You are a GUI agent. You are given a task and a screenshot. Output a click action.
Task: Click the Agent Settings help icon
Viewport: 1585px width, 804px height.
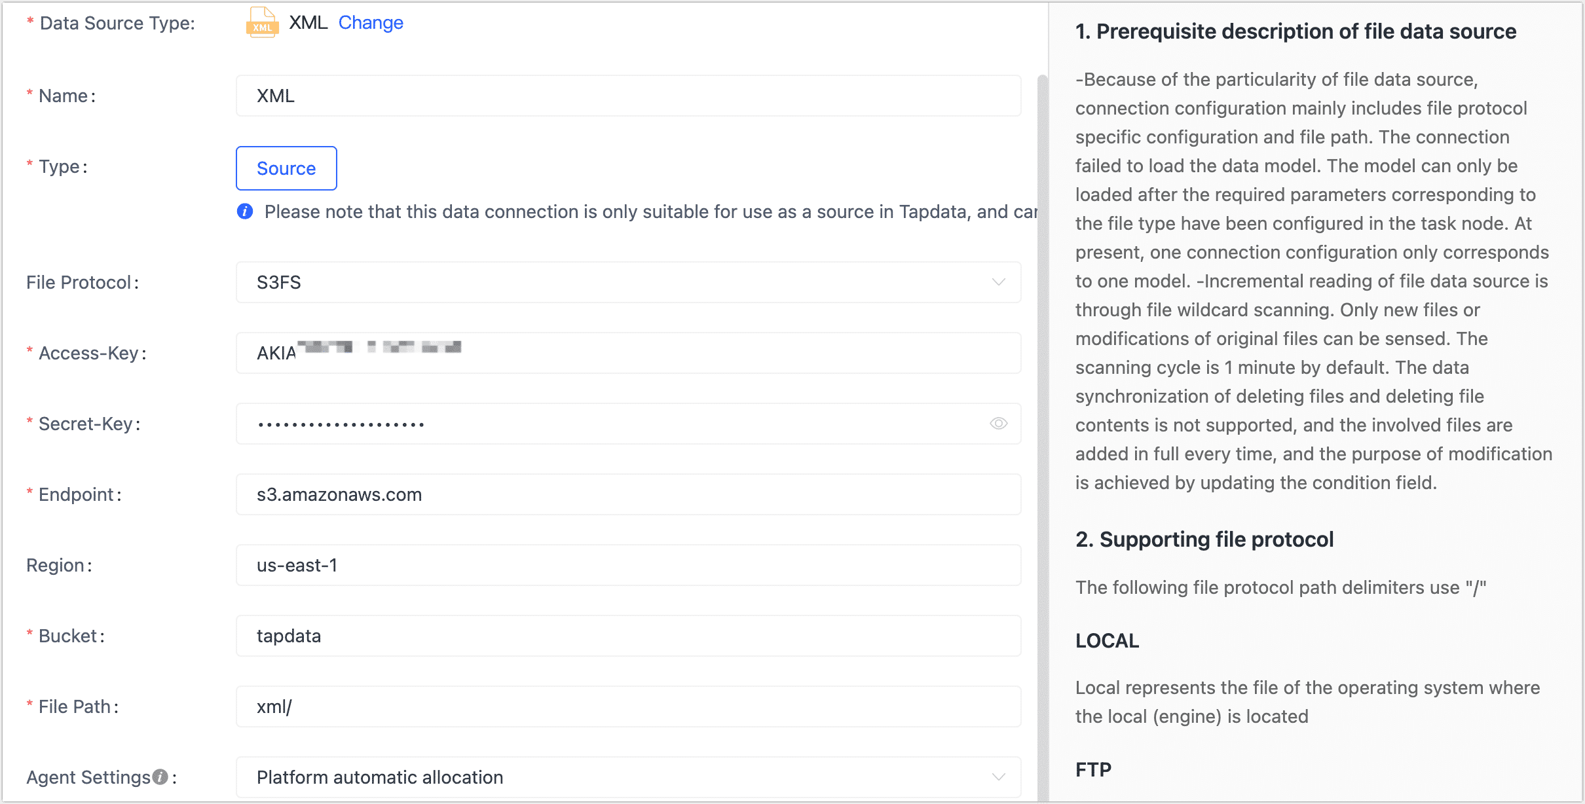160,777
